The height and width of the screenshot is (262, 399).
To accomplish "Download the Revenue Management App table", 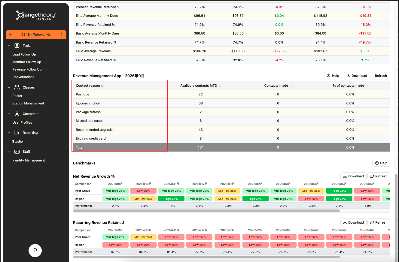I will [357, 76].
